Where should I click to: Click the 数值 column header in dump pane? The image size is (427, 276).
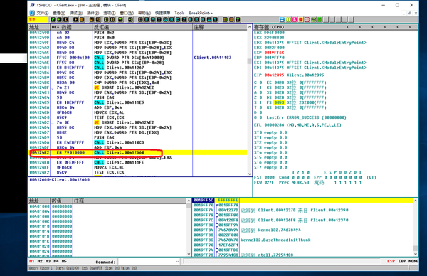(62, 201)
